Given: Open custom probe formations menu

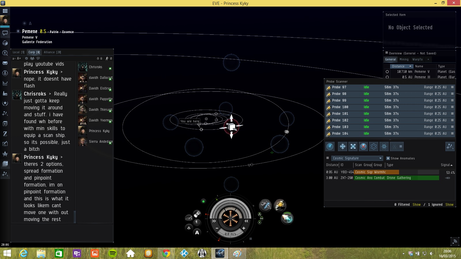Looking at the screenshot, I should 400,146.
